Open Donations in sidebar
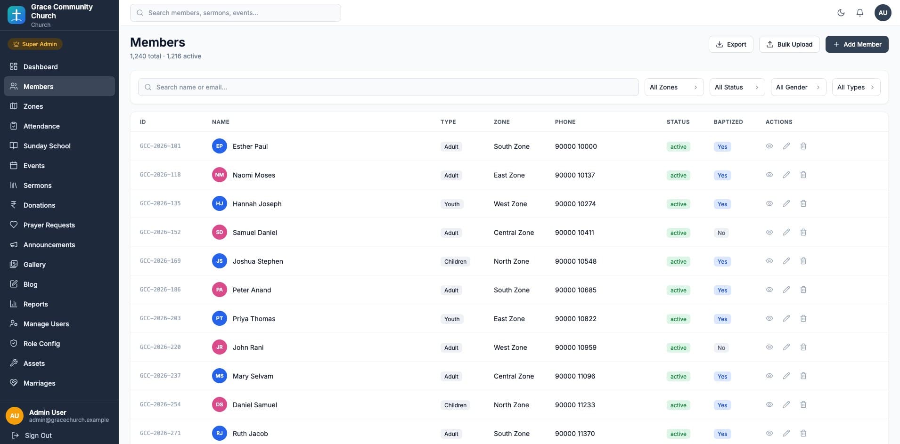The height and width of the screenshot is (444, 900). [x=59, y=205]
